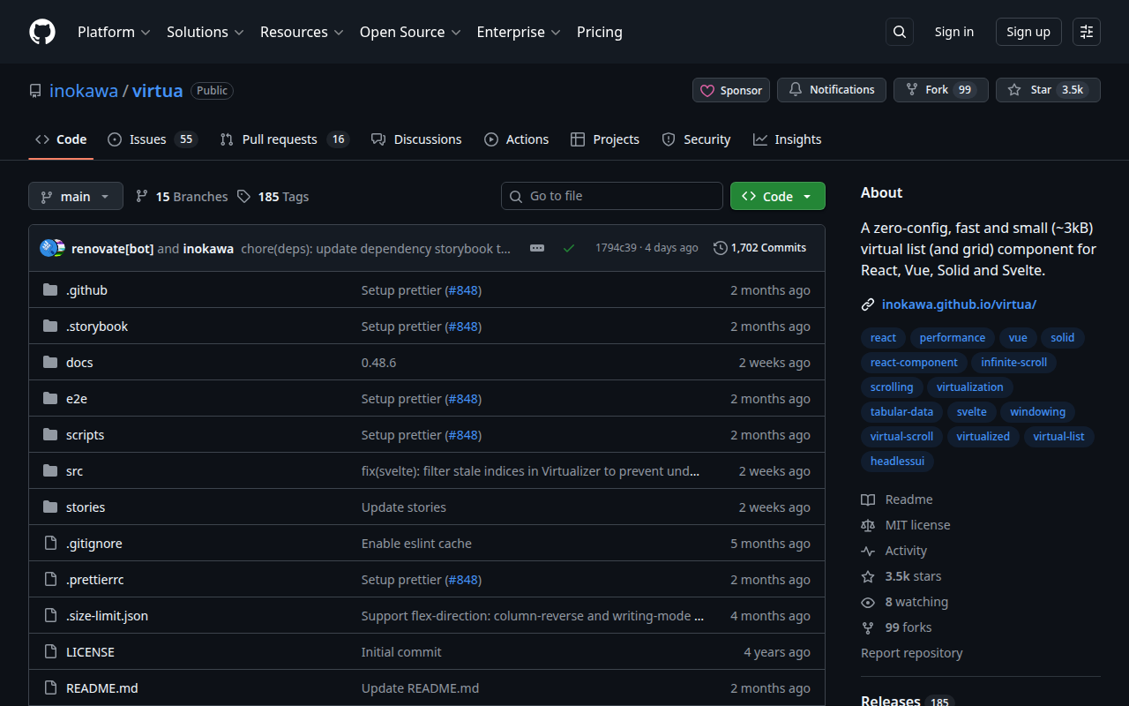The height and width of the screenshot is (706, 1129).
Task: Click the Go to file search field
Action: [611, 195]
